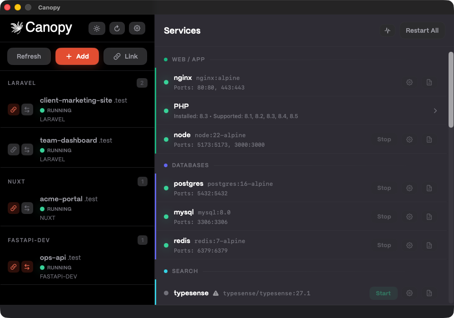The width and height of the screenshot is (454, 318).
Task: Toggle proxy arrows for team-dashboard
Action: (x=27, y=149)
